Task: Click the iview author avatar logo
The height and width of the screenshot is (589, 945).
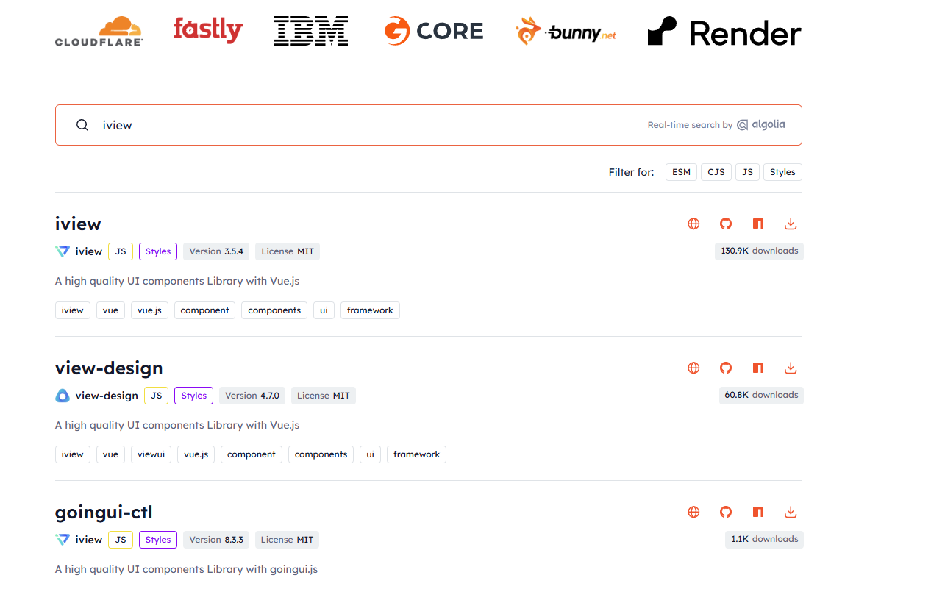Action: pyautogui.click(x=63, y=251)
